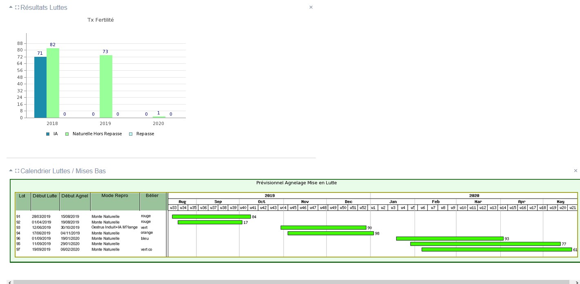580x284 pixels.
Task: Click the Gantt bar labeled 90
Action: 323,228
